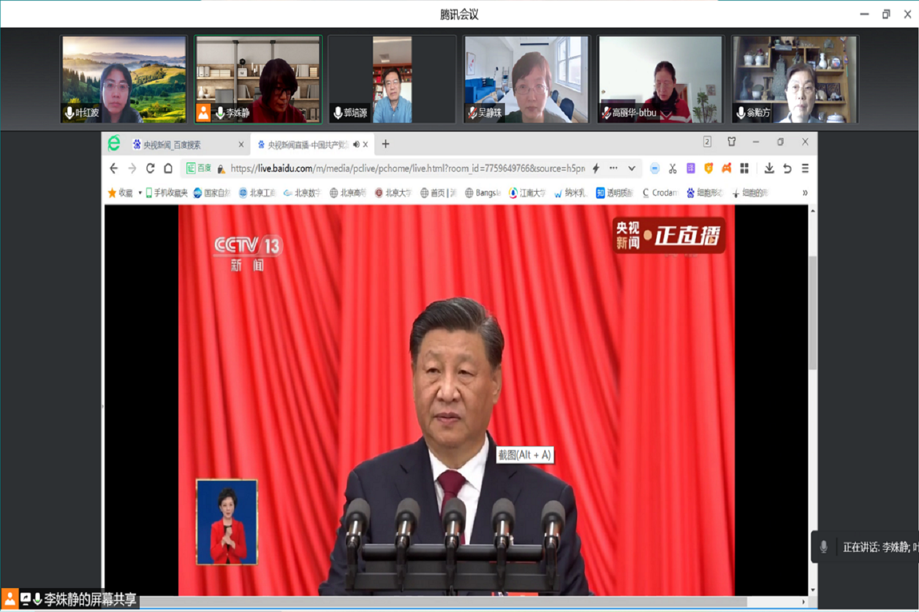Open the 北京大学 bookmark

tap(397, 193)
